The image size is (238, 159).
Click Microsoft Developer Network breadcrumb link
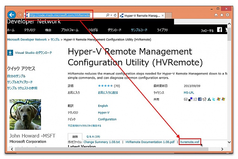click(27, 40)
